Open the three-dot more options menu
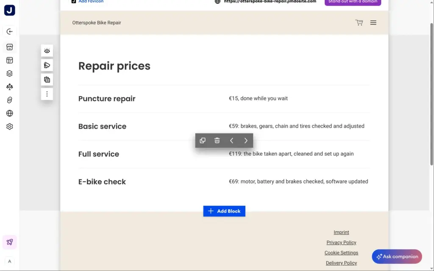Image resolution: width=434 pixels, height=271 pixels. point(47,94)
